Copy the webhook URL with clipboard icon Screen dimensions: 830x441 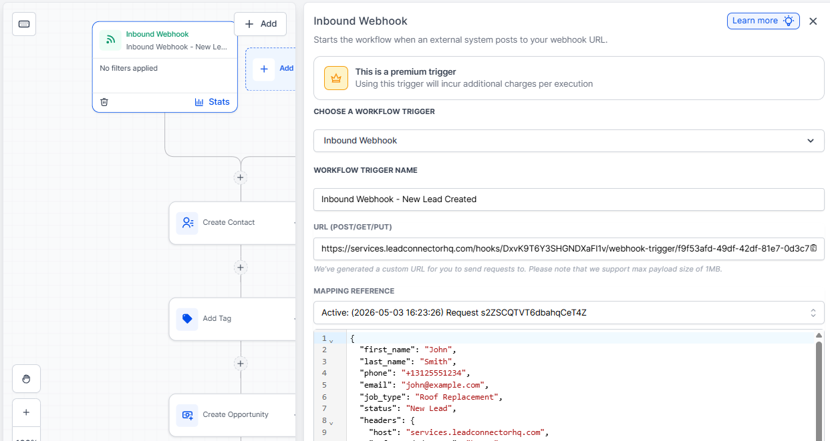(x=813, y=248)
